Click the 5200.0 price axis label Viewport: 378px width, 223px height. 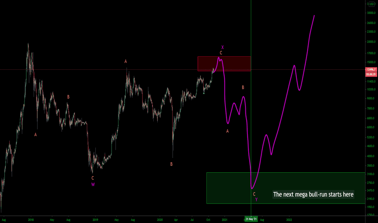pos(371,137)
